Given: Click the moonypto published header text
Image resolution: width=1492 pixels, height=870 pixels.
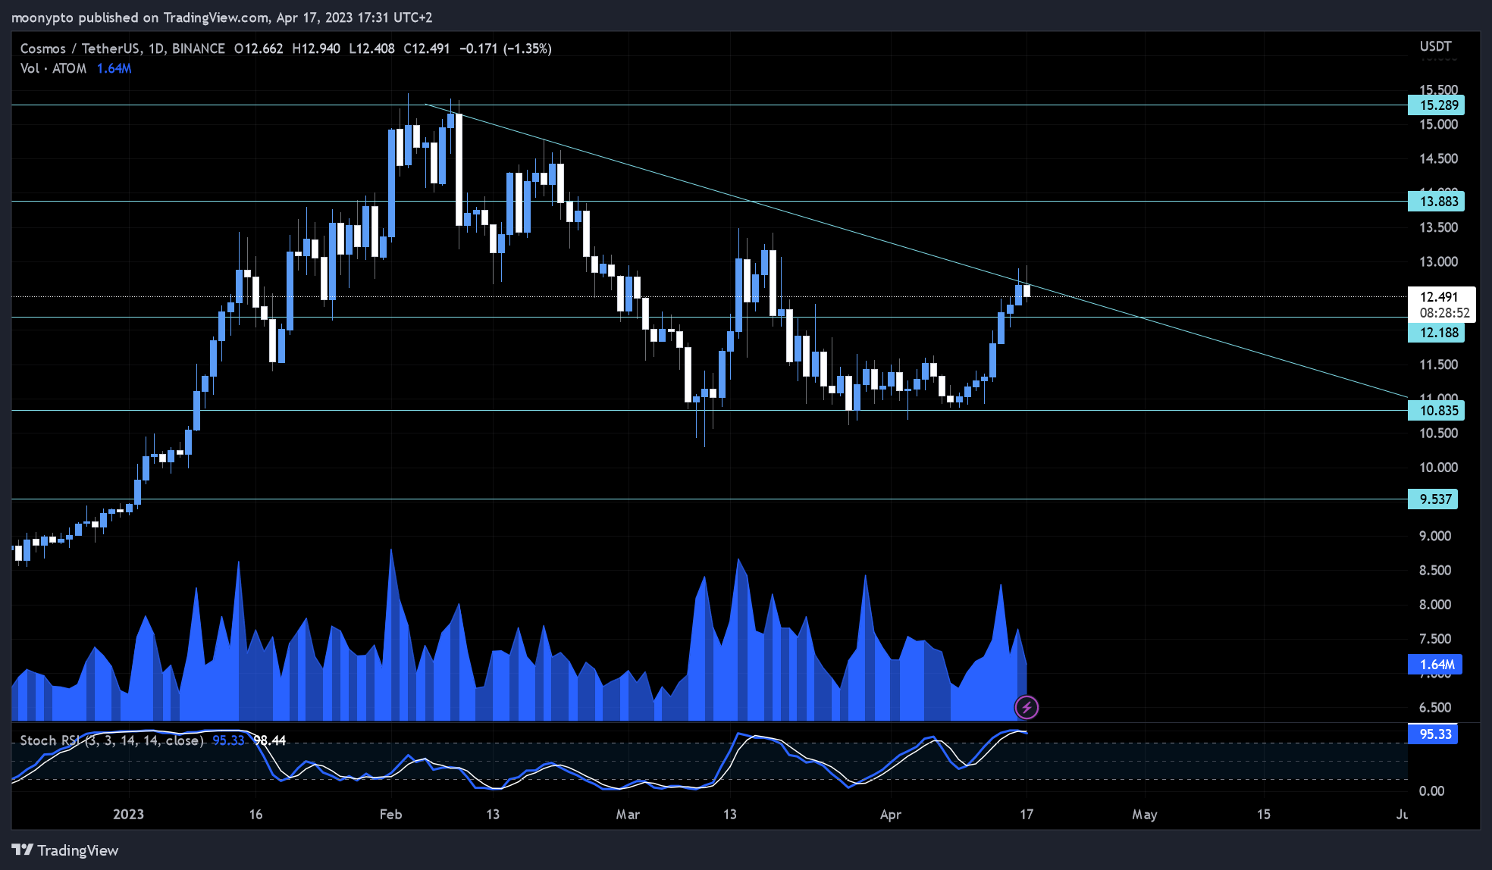Looking at the screenshot, I should point(222,17).
